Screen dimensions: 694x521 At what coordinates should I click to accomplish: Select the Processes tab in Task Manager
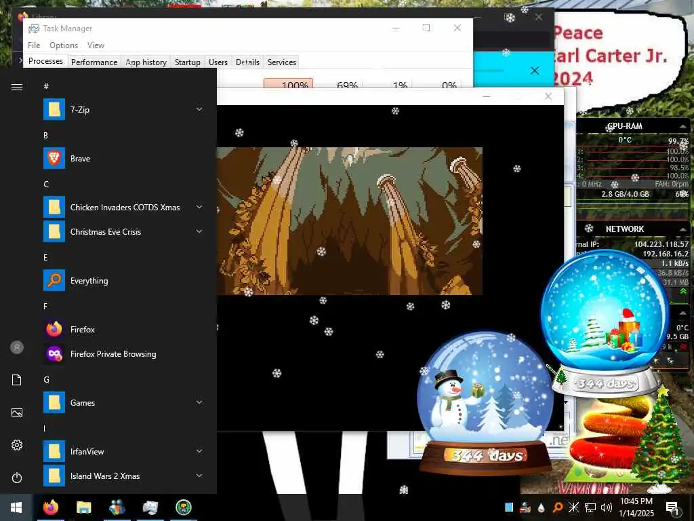click(45, 61)
